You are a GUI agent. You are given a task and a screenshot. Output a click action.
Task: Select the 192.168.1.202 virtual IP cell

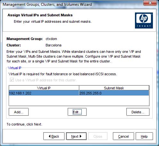click(x=44, y=93)
